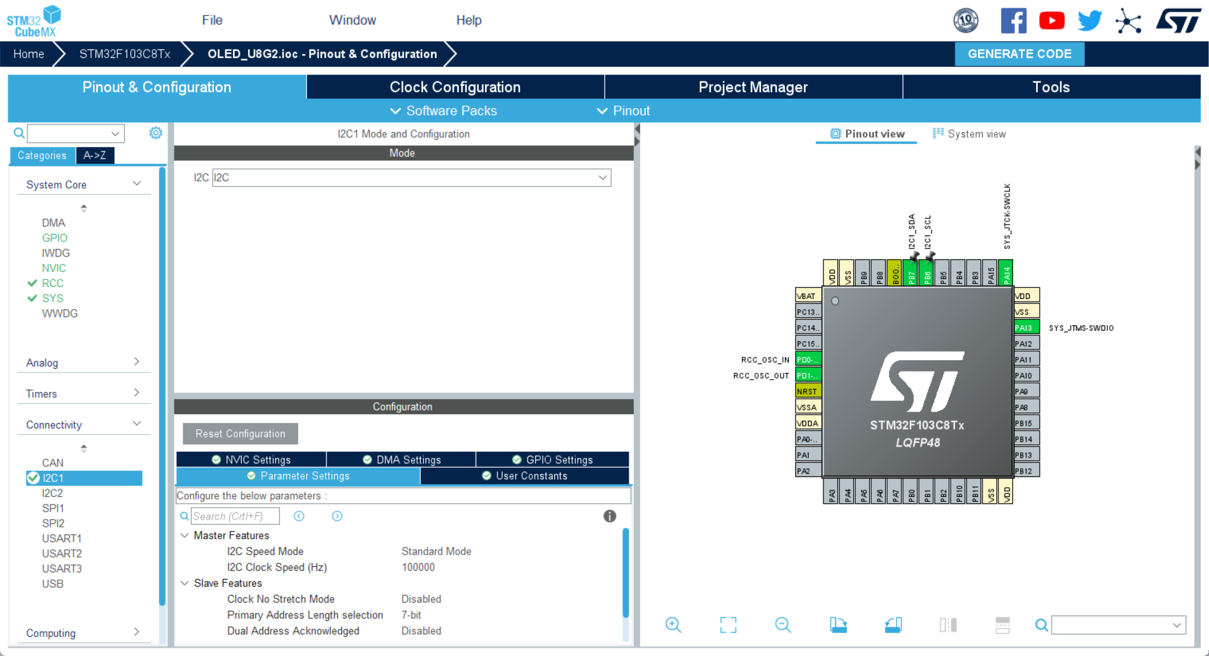
Task: Switch to the A->Z list tab
Action: coord(95,155)
